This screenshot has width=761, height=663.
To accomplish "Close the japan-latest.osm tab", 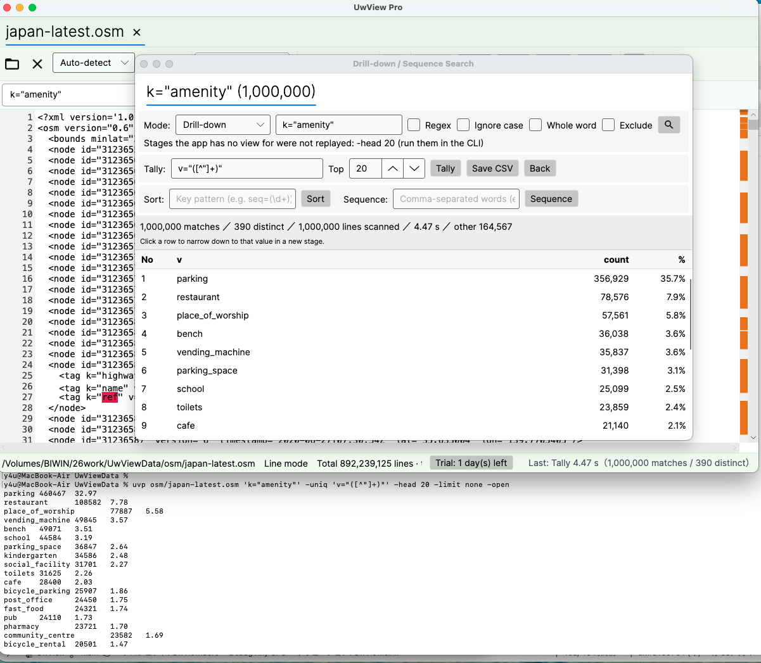I will [x=137, y=32].
